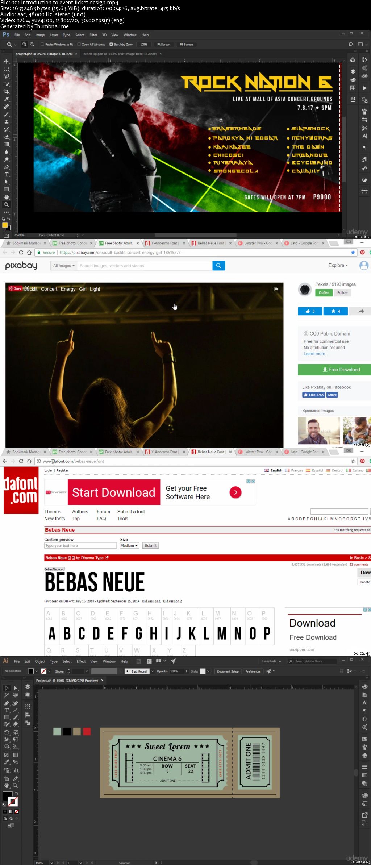Select the Horizontal Type tool in Photoshop

click(7, 175)
